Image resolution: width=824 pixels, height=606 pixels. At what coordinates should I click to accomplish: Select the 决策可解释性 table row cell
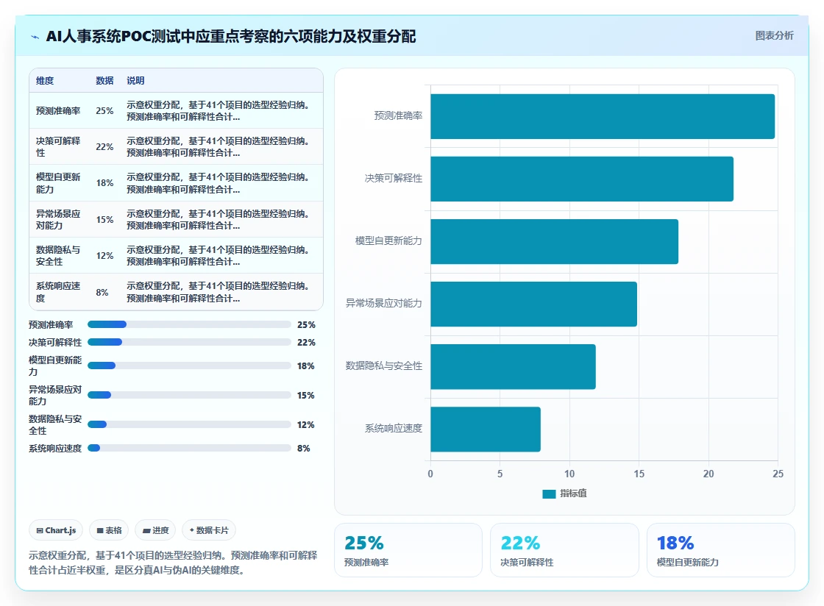point(58,146)
